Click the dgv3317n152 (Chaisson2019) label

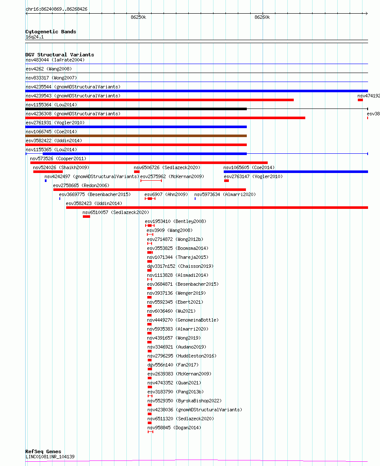pyautogui.click(x=180, y=266)
